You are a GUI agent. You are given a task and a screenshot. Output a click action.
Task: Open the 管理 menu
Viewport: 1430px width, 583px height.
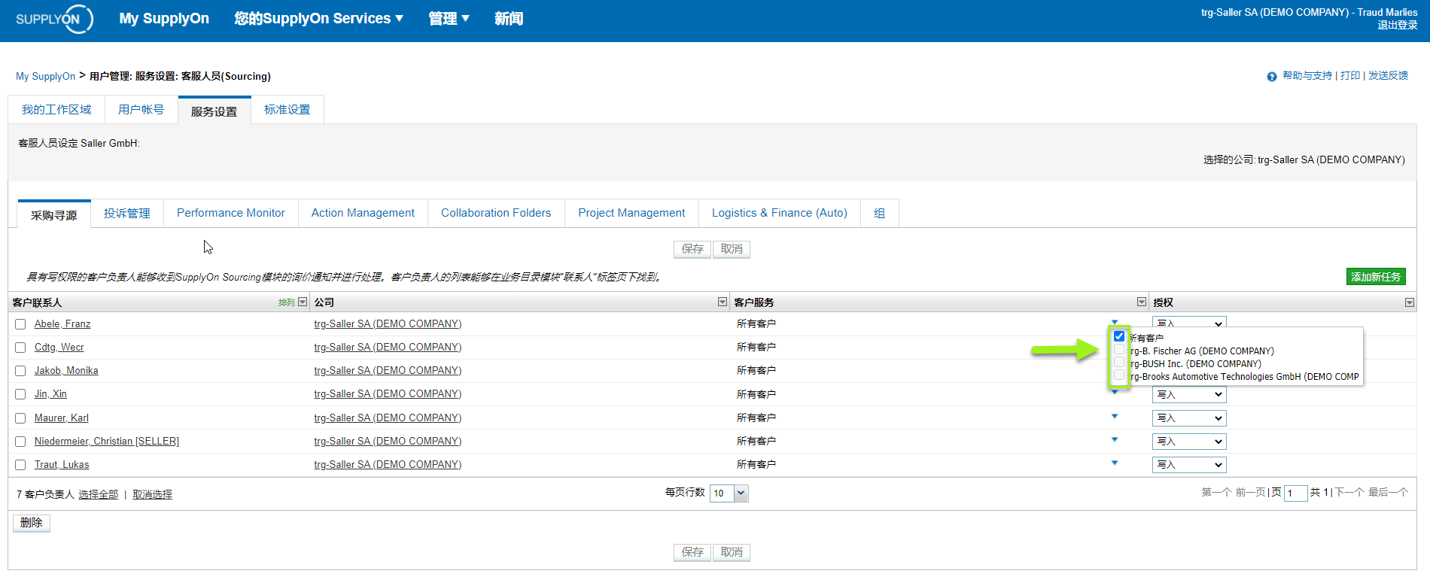(x=449, y=19)
